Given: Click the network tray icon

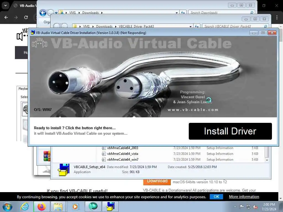Looking at the screenshot, I should [248, 207].
